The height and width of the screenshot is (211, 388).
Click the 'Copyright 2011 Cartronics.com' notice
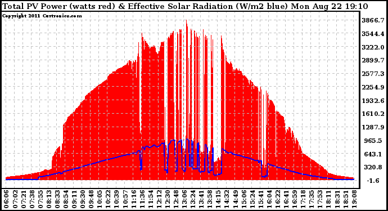pos(42,16)
